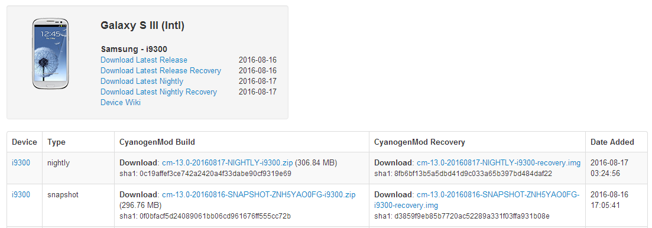Click the Galaxy S III phone image
The height and width of the screenshot is (228, 652).
50,54
